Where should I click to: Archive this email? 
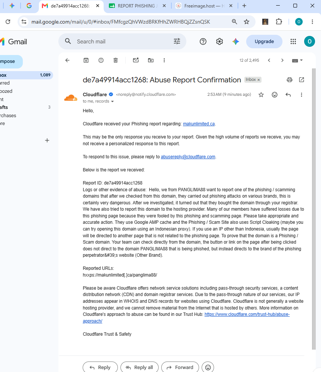pyautogui.click(x=86, y=60)
